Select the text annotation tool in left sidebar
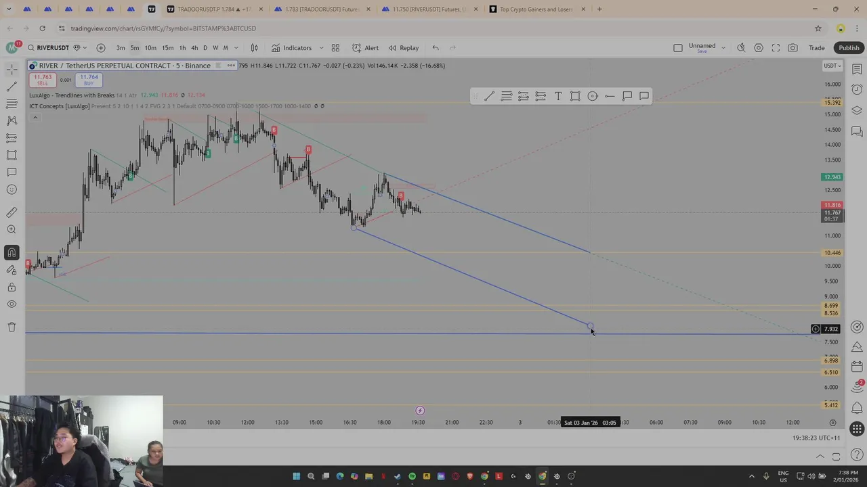The width and height of the screenshot is (867, 487). coord(12,172)
